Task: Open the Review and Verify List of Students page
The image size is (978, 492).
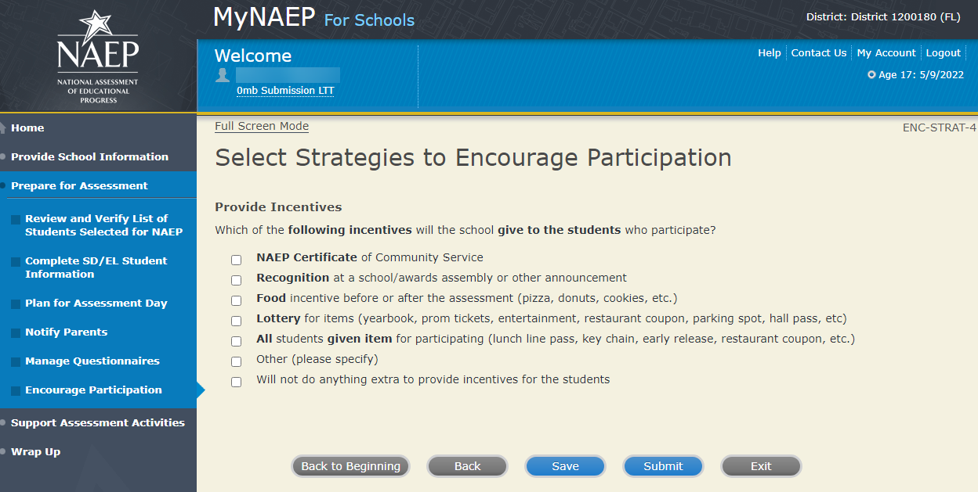Action: coord(103,225)
